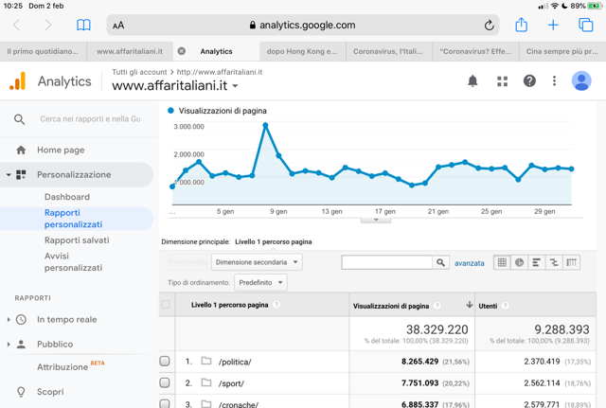Open user account avatar

point(581,80)
